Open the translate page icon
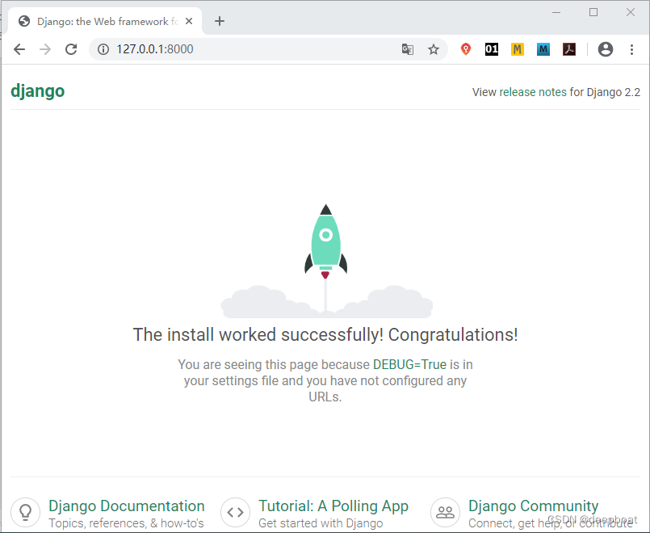650x533 pixels. (x=408, y=49)
